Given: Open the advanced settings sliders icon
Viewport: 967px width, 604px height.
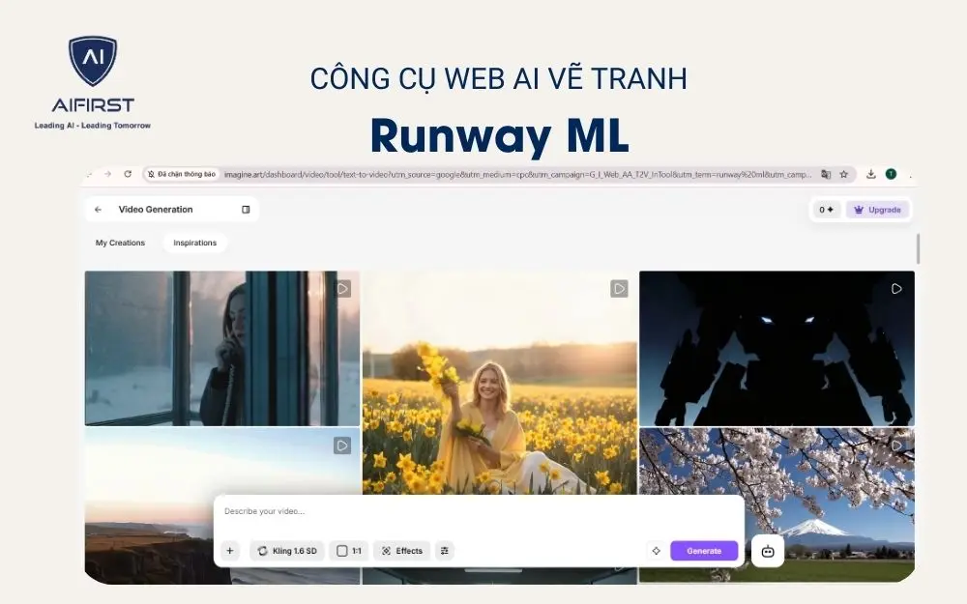Looking at the screenshot, I should point(444,551).
